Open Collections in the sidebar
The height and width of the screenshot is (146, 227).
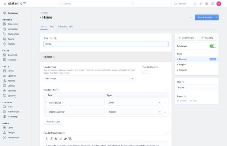tap(10, 24)
